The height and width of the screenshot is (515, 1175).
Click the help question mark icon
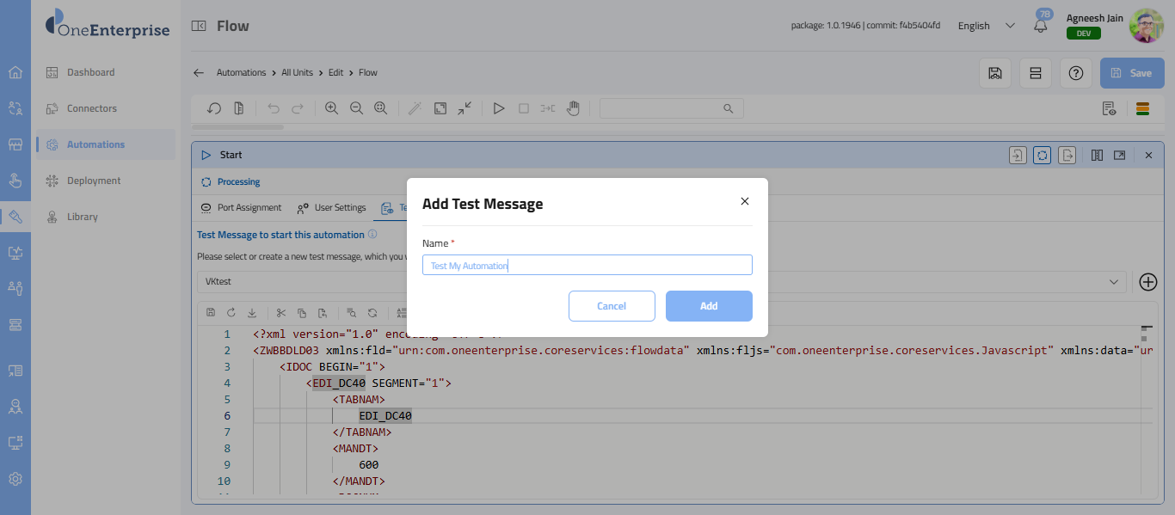pyautogui.click(x=1075, y=73)
